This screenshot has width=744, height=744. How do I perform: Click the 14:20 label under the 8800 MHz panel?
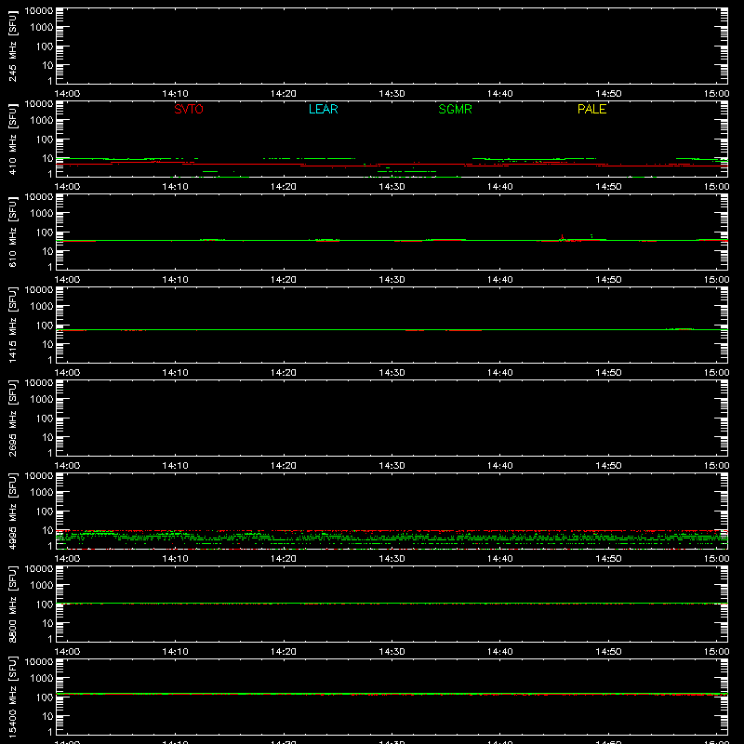(x=284, y=652)
